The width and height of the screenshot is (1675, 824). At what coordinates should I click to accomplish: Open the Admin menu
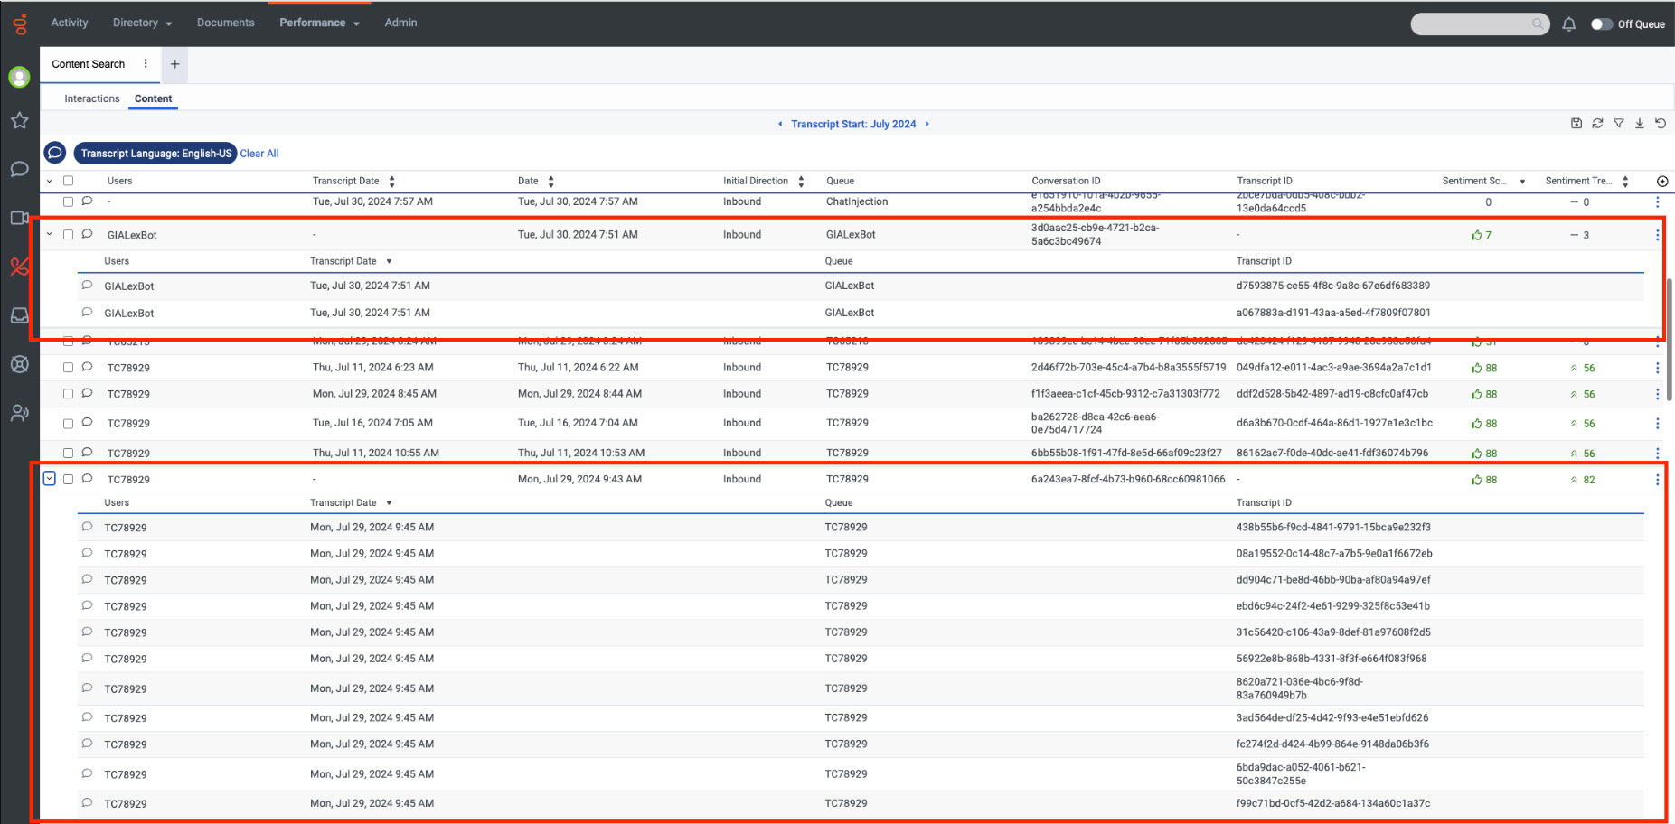pos(400,23)
